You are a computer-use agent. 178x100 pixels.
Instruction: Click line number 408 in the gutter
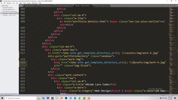[x=23, y=21]
